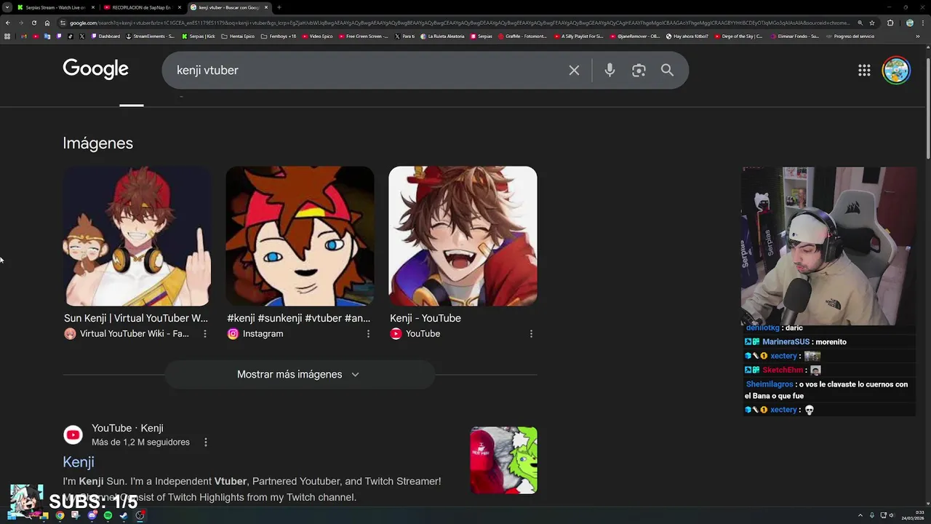Go to the Google homepage logo
This screenshot has width=931, height=524.
[x=95, y=69]
